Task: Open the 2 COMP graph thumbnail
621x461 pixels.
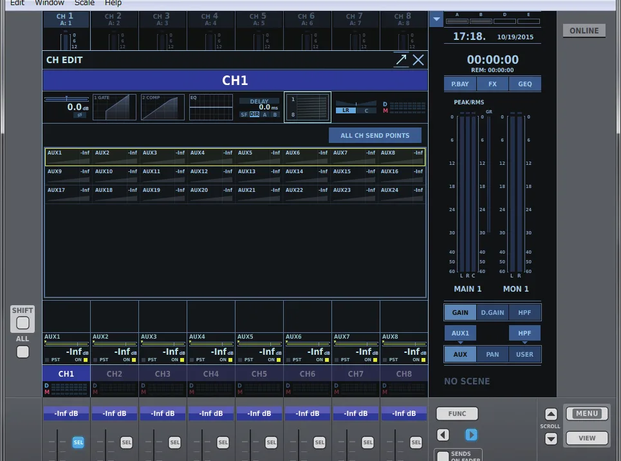Action: tap(163, 107)
